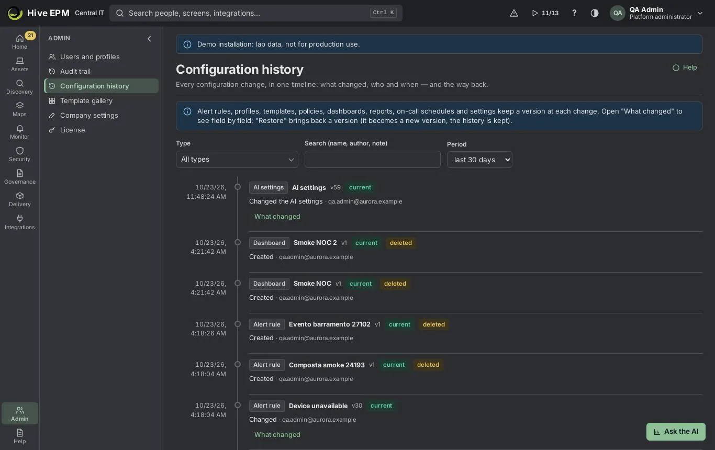The width and height of the screenshot is (715, 450).
Task: Open the Type filter dropdown
Action: pos(237,160)
